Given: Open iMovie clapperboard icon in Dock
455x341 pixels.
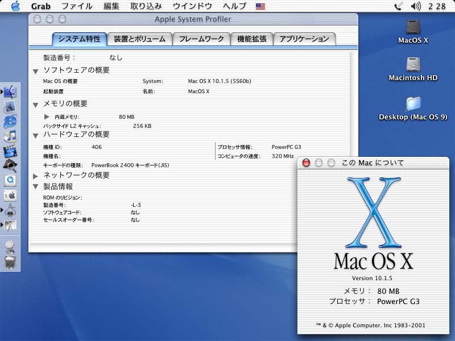Looking at the screenshot, I should point(10,151).
